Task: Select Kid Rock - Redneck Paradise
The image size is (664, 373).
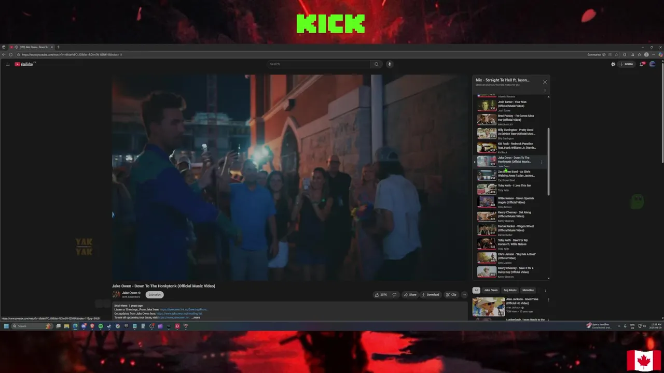Action: coord(511,148)
